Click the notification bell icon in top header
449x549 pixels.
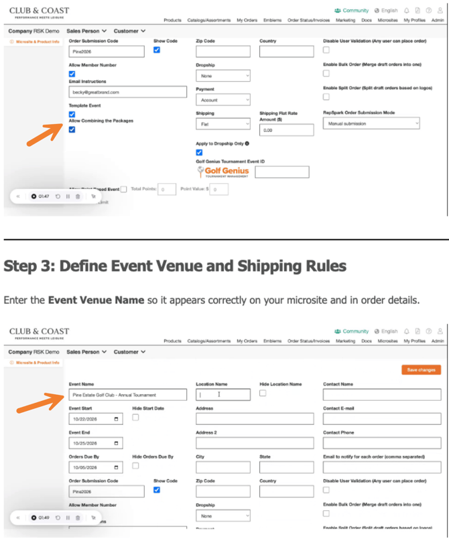coord(407,11)
